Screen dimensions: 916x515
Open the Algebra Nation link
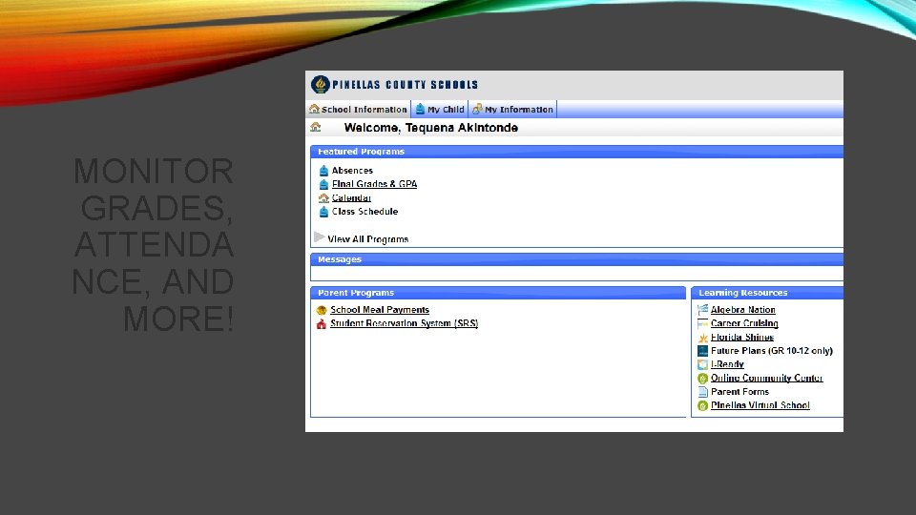[x=743, y=309]
